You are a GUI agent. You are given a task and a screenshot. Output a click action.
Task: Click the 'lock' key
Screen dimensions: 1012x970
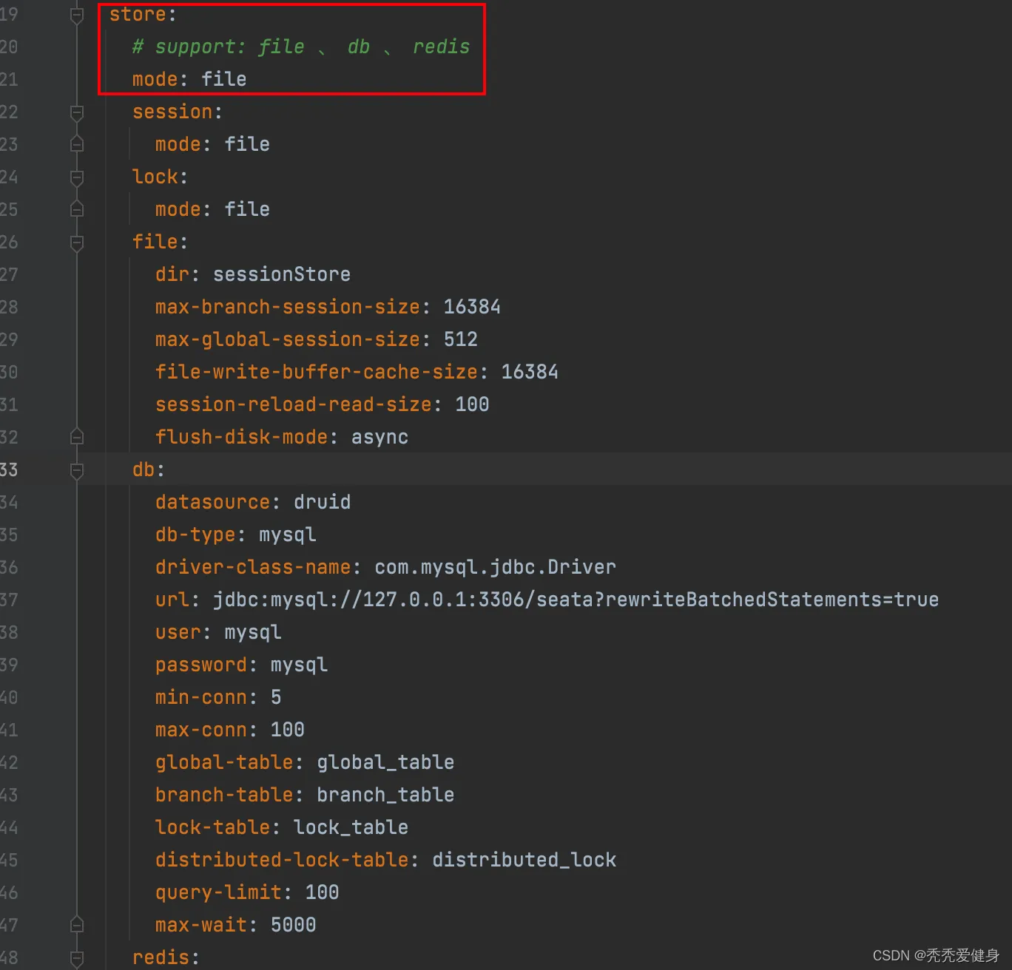click(155, 177)
